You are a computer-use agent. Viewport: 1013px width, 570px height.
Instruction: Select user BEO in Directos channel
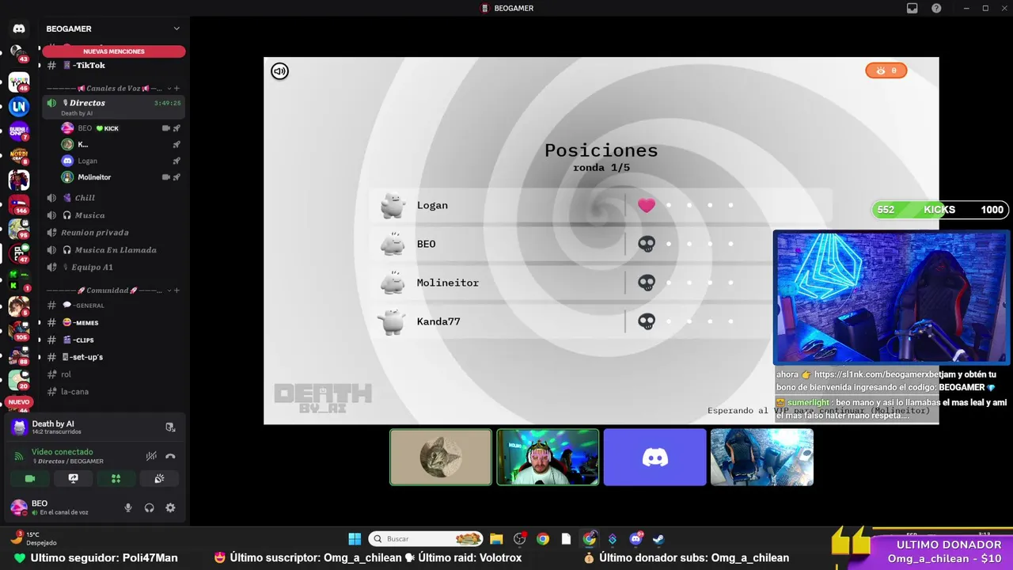coord(120,128)
